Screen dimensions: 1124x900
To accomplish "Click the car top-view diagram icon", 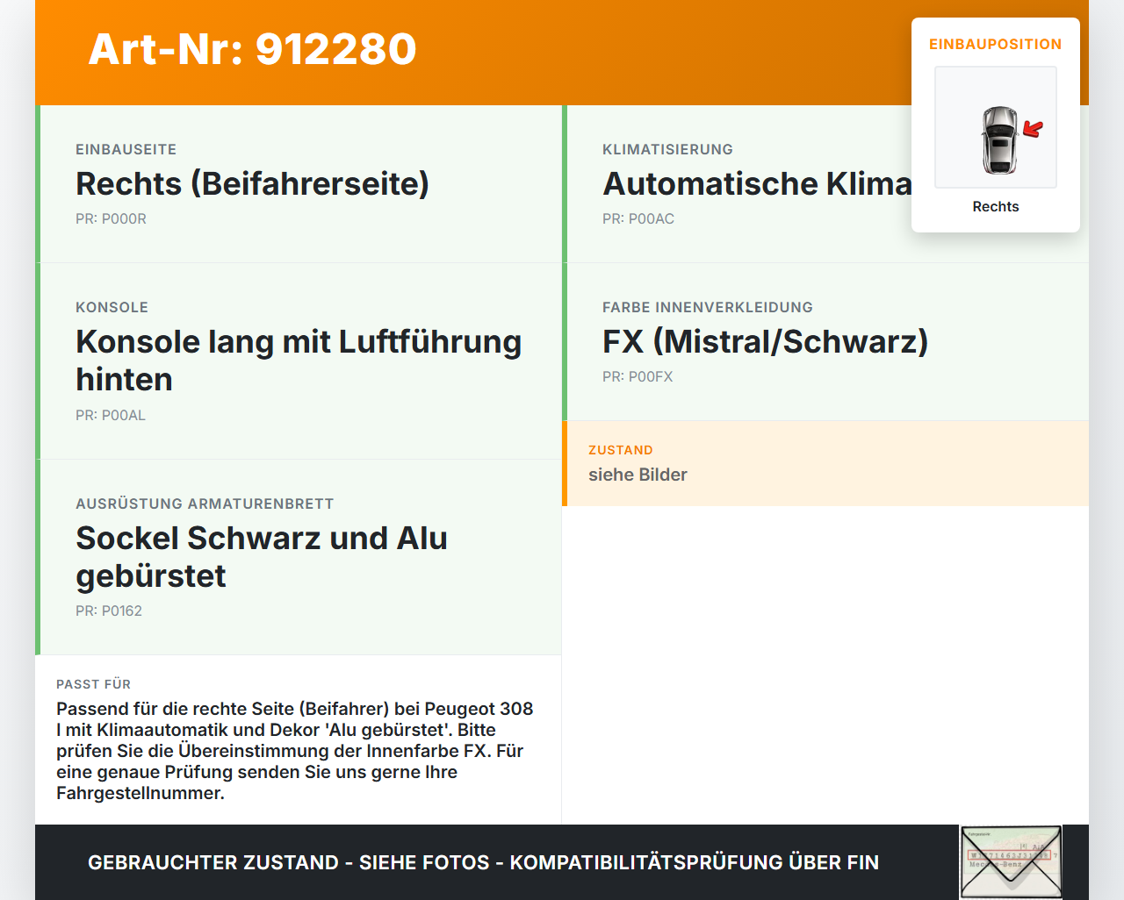I will (995, 127).
